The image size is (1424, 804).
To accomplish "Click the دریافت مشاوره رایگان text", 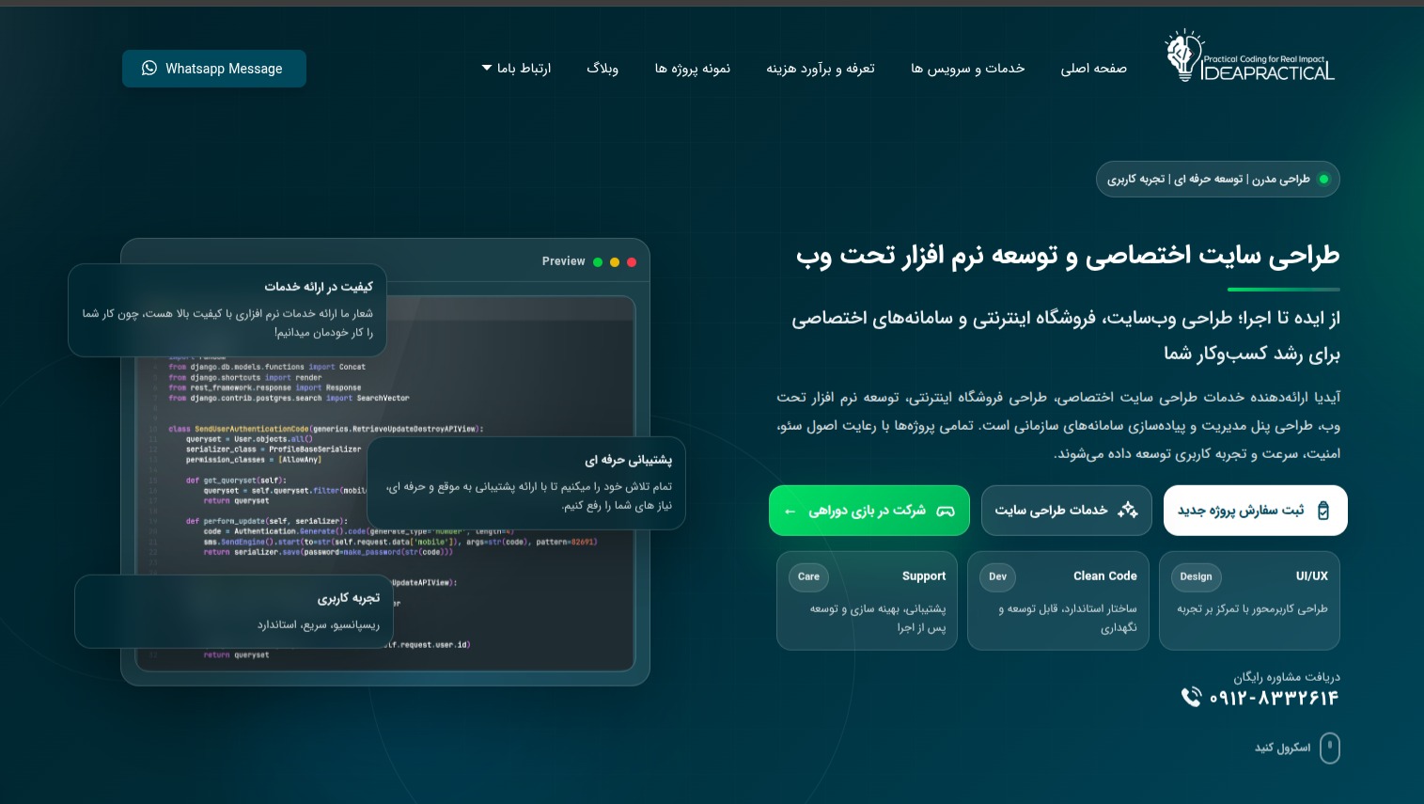I will tap(1287, 677).
